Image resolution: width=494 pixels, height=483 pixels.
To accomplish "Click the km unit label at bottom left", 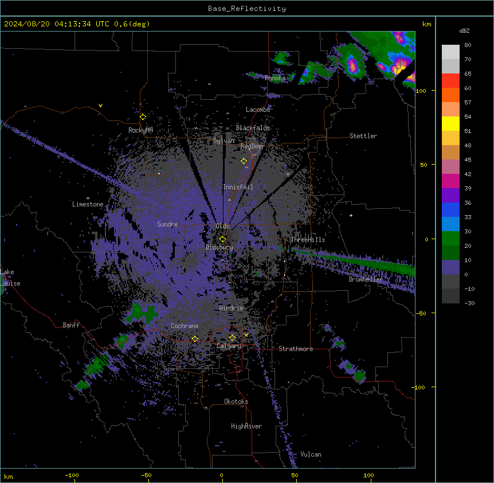I will (9, 476).
